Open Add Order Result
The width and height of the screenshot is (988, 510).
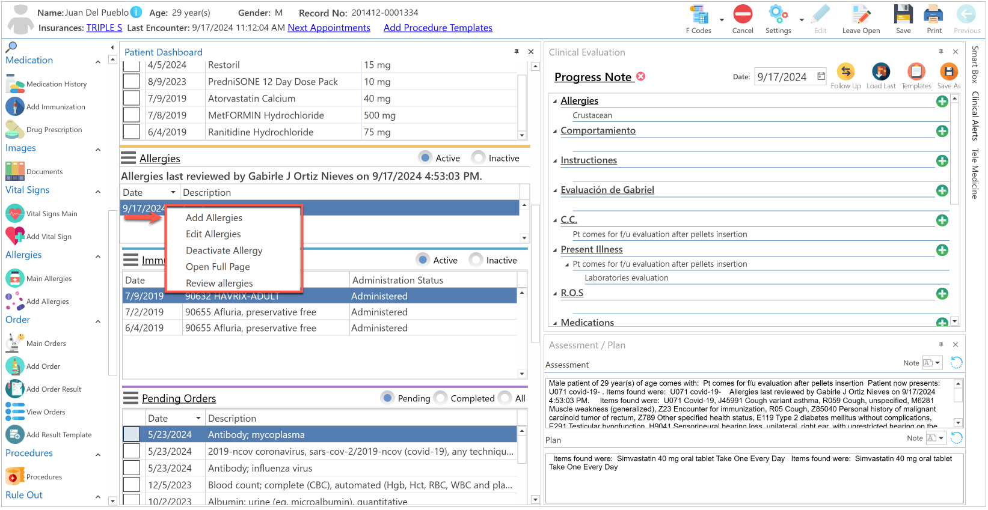[x=43, y=389]
